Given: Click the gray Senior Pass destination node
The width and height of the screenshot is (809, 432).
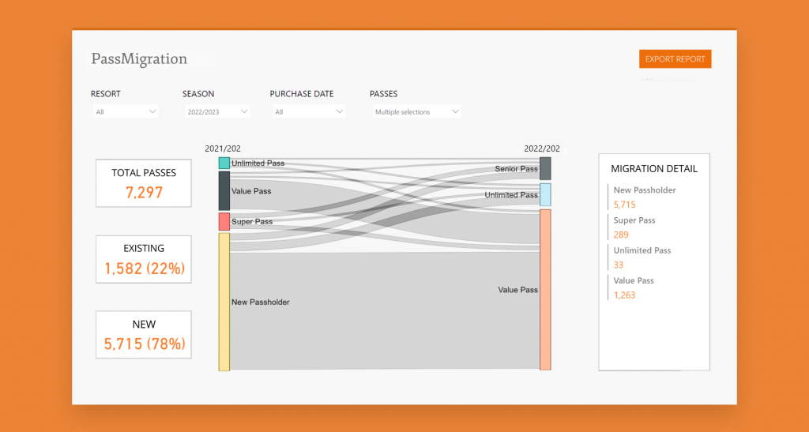Looking at the screenshot, I should 545,168.
